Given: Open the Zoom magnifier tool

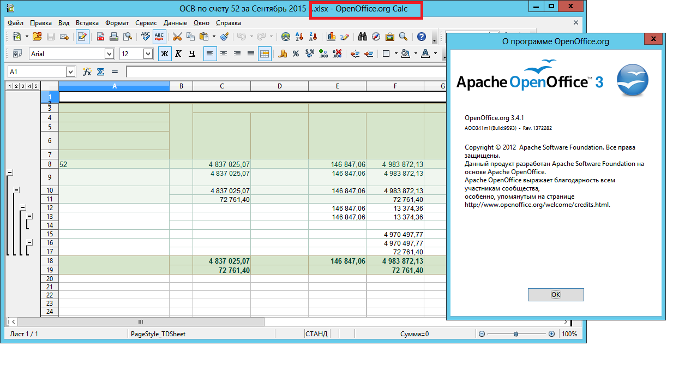Looking at the screenshot, I should [x=403, y=37].
